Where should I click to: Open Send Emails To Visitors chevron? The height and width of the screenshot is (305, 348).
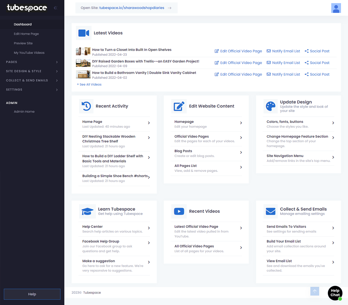(333, 228)
